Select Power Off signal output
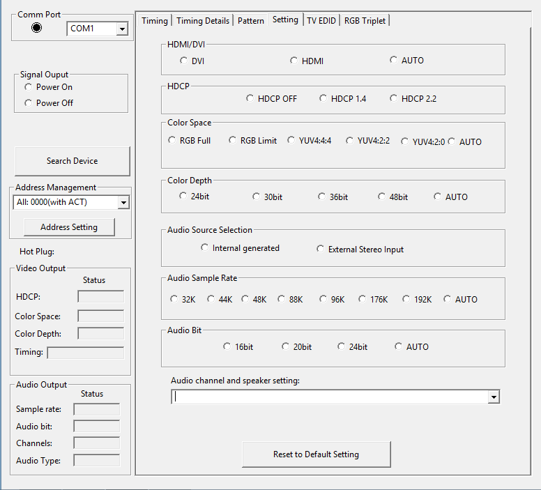The height and width of the screenshot is (490, 541). (29, 102)
